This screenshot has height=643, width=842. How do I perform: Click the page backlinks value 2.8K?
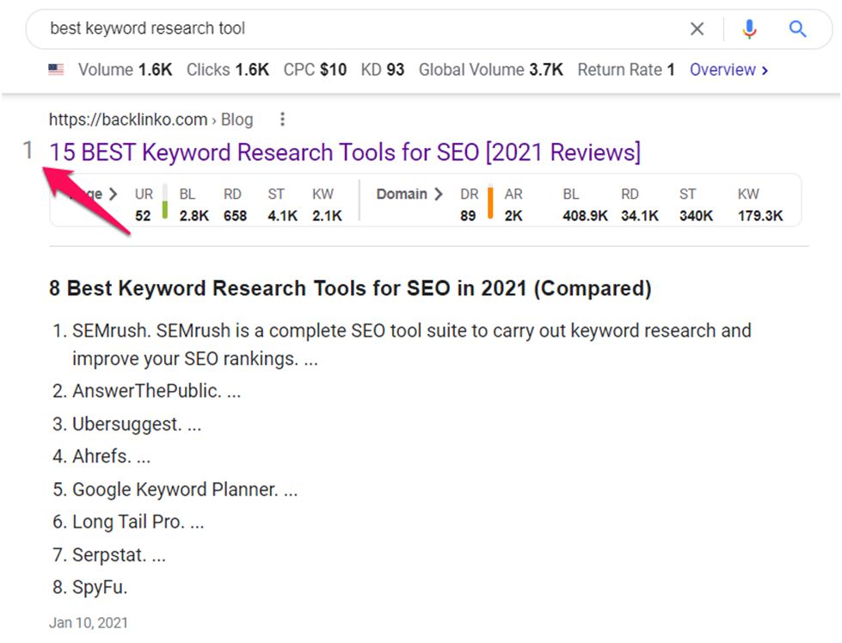point(194,215)
